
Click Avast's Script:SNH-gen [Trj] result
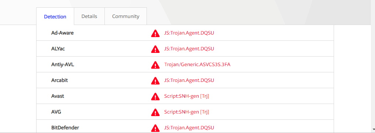[x=186, y=96]
